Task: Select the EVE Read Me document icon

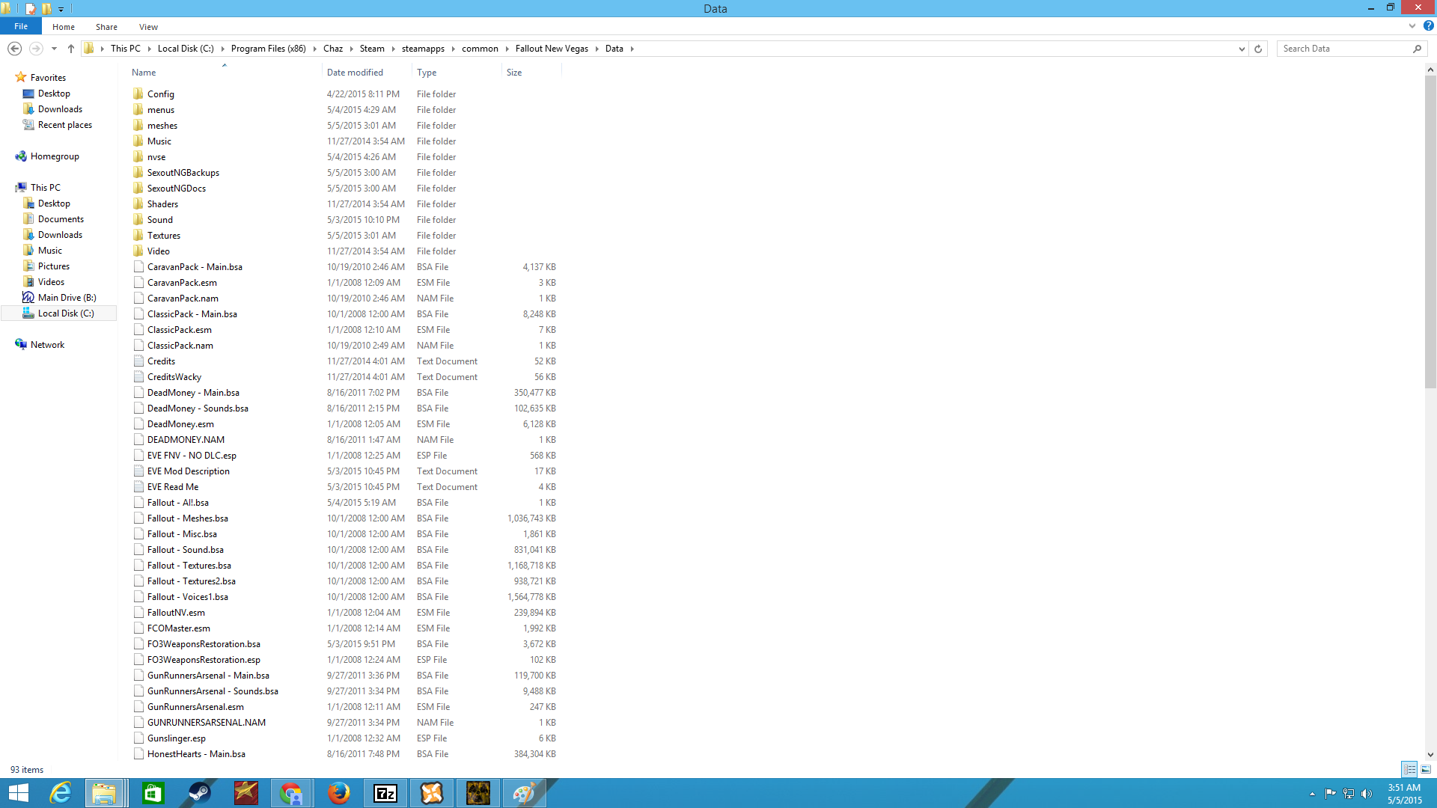Action: [x=138, y=486]
